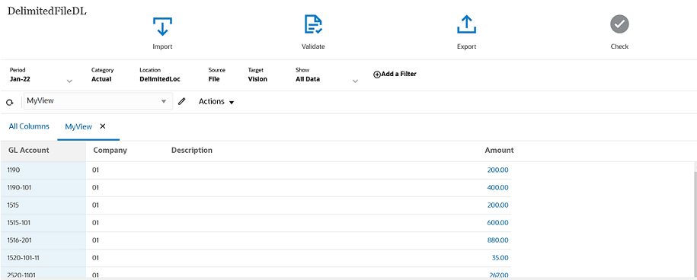Open the 35.00 amount link

coord(500,258)
